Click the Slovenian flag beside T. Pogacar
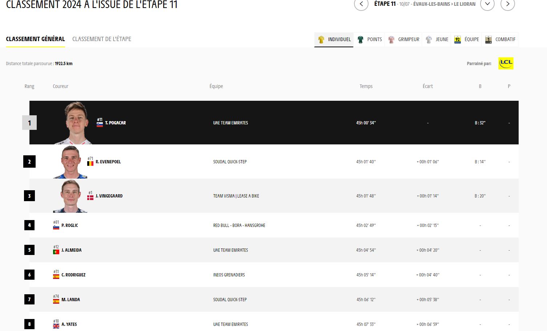The image size is (547, 331). click(x=100, y=124)
